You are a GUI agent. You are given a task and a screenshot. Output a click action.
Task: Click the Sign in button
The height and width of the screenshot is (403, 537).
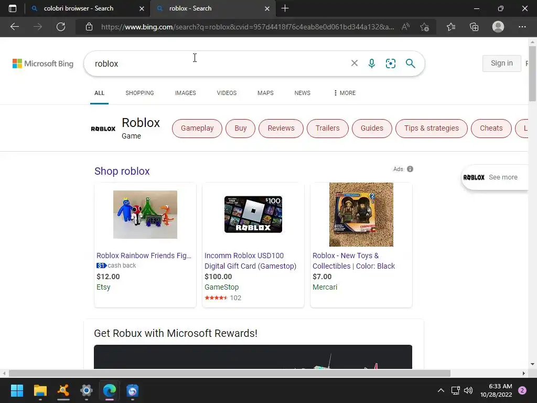pyautogui.click(x=502, y=63)
